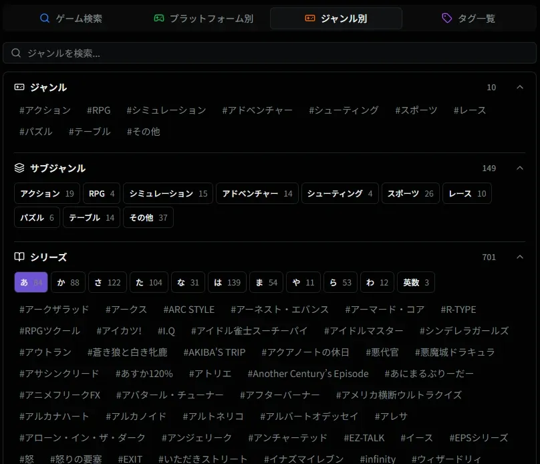Select subgenre filter その他 37

(148, 218)
